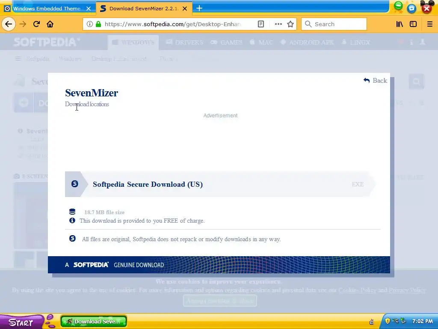The image size is (438, 329).
Task: Click the S icon beside original files note
Action: coord(72,238)
